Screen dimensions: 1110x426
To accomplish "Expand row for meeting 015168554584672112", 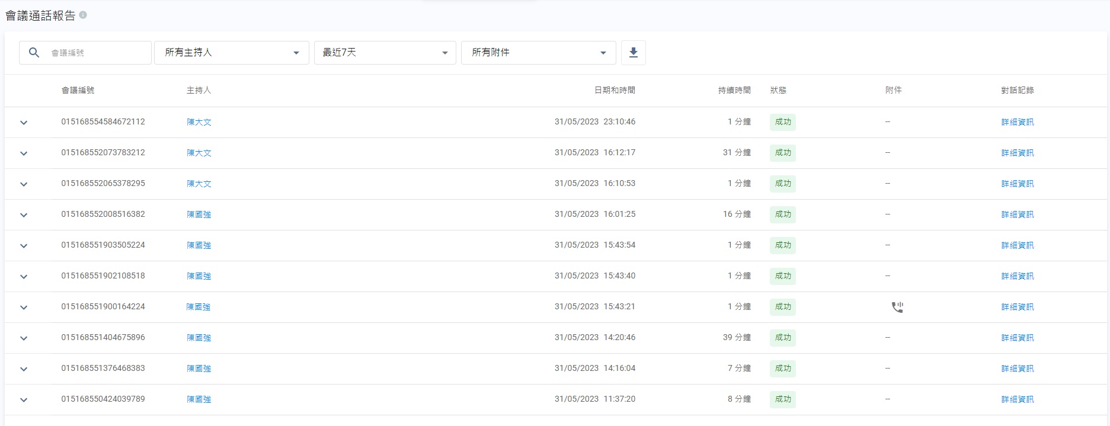I will [24, 123].
